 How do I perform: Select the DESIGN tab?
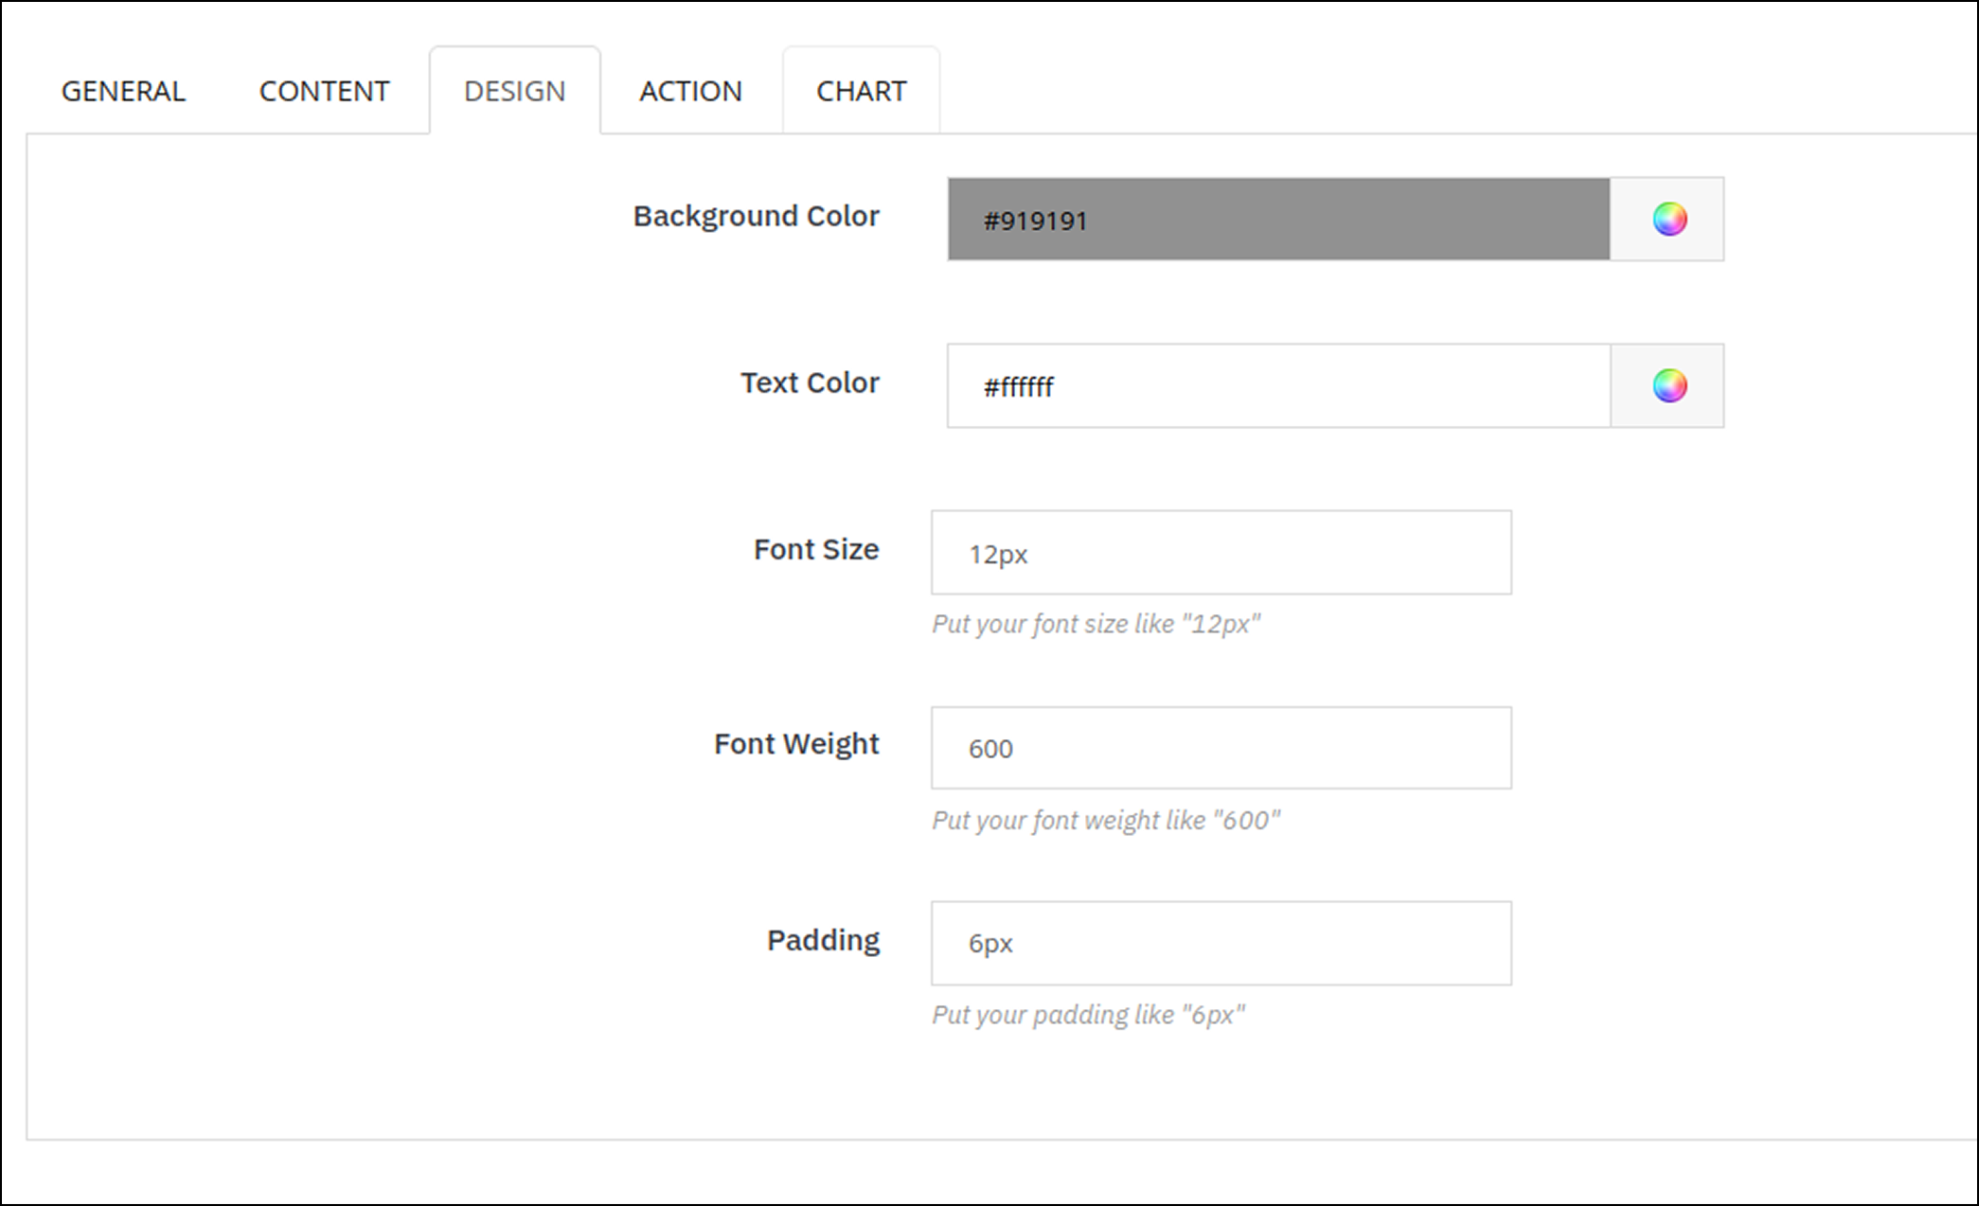click(x=514, y=91)
